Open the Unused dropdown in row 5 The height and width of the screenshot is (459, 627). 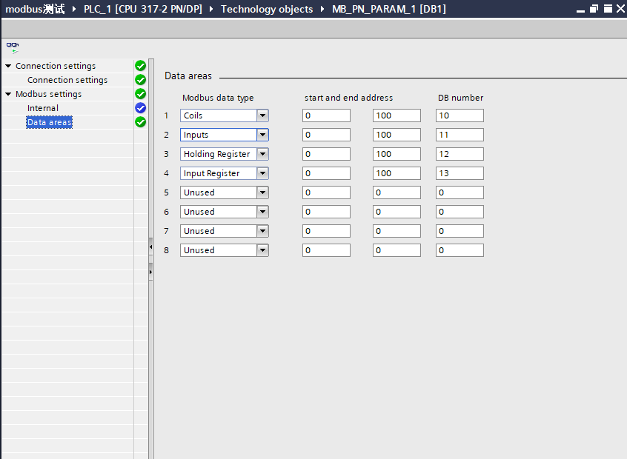[262, 192]
